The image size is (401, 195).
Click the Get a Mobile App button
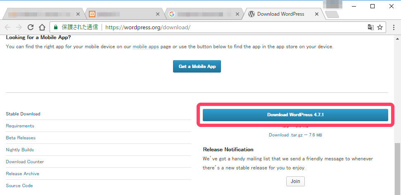click(x=197, y=66)
